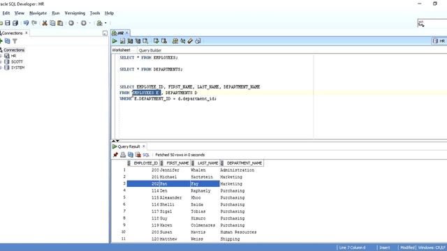Click the Save All icon

coord(15,23)
